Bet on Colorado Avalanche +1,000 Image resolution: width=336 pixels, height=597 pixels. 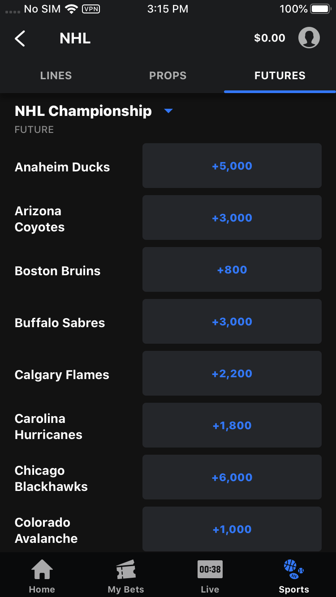point(232,529)
